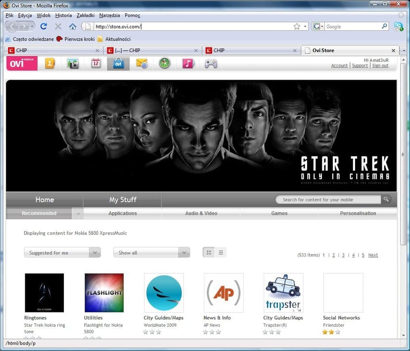
Task: Open the Ovi Calendar icon
Action: 96,63
